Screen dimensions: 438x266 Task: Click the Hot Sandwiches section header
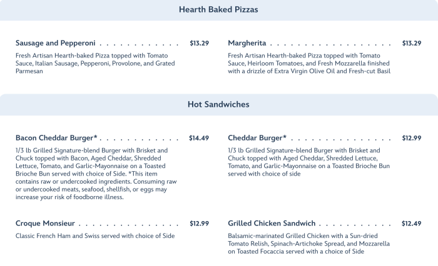coord(218,104)
